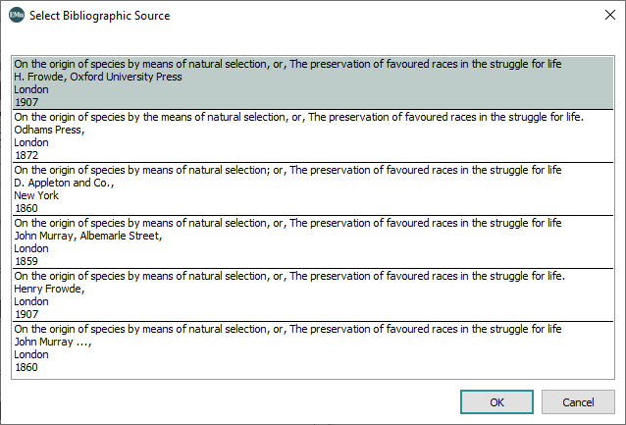
Task: Click the EMu icon in the title bar
Action: 17,16
